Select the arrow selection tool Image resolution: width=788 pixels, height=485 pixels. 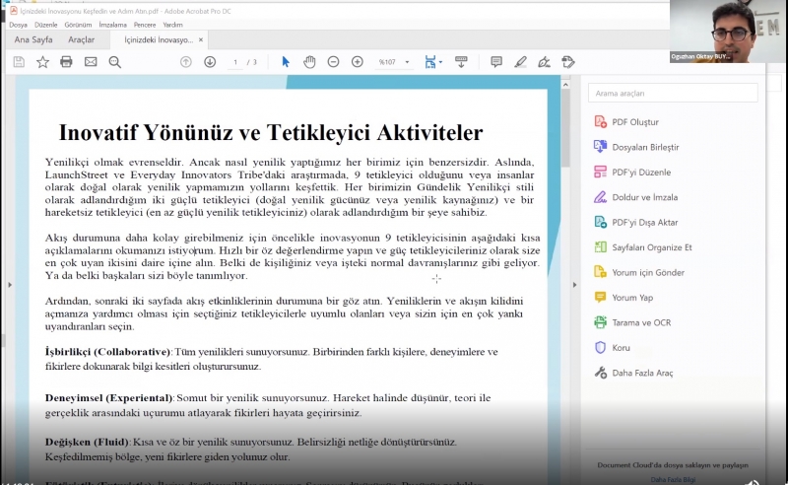pyautogui.click(x=286, y=62)
